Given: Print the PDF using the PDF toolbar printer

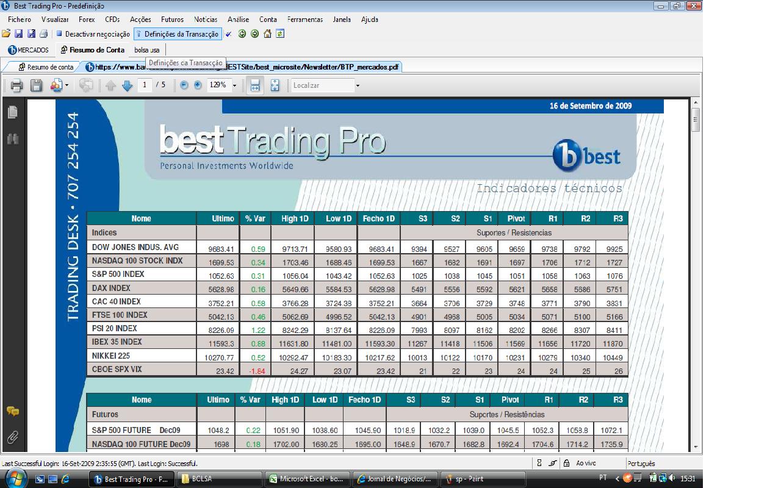Looking at the screenshot, I should tap(16, 85).
